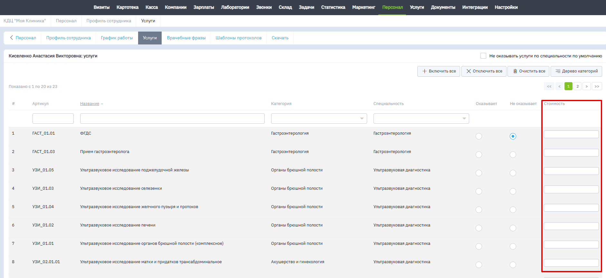Click the КДЦ "Моя Клиника" breadcrumb
606x278 pixels.
click(25, 21)
